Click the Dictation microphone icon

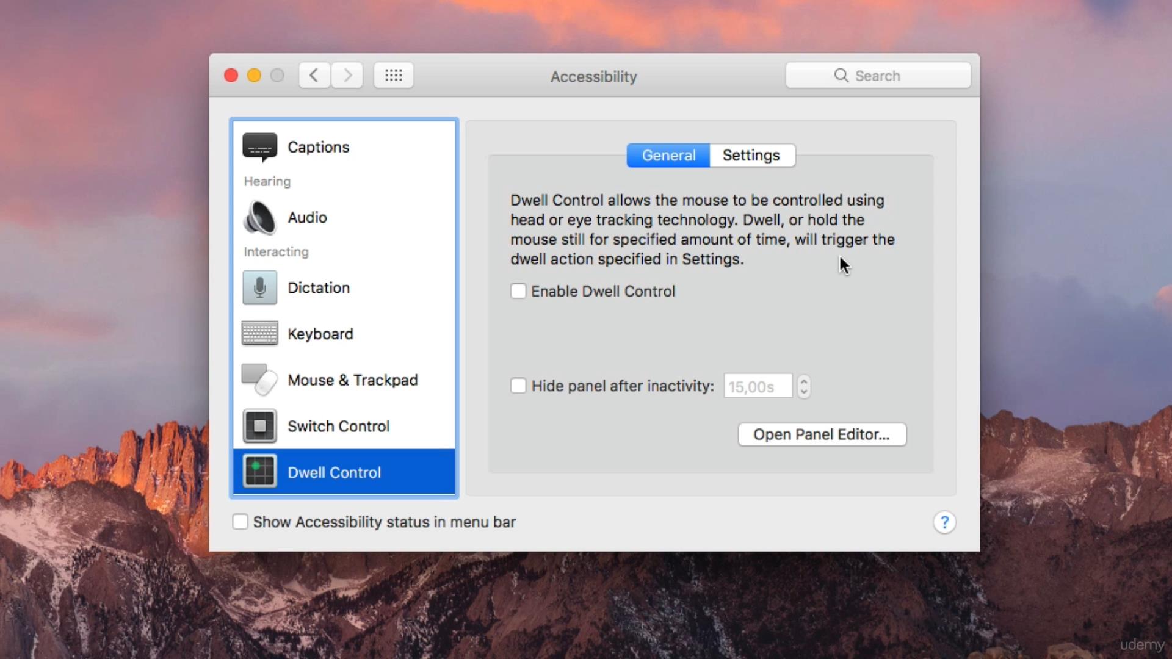point(259,288)
